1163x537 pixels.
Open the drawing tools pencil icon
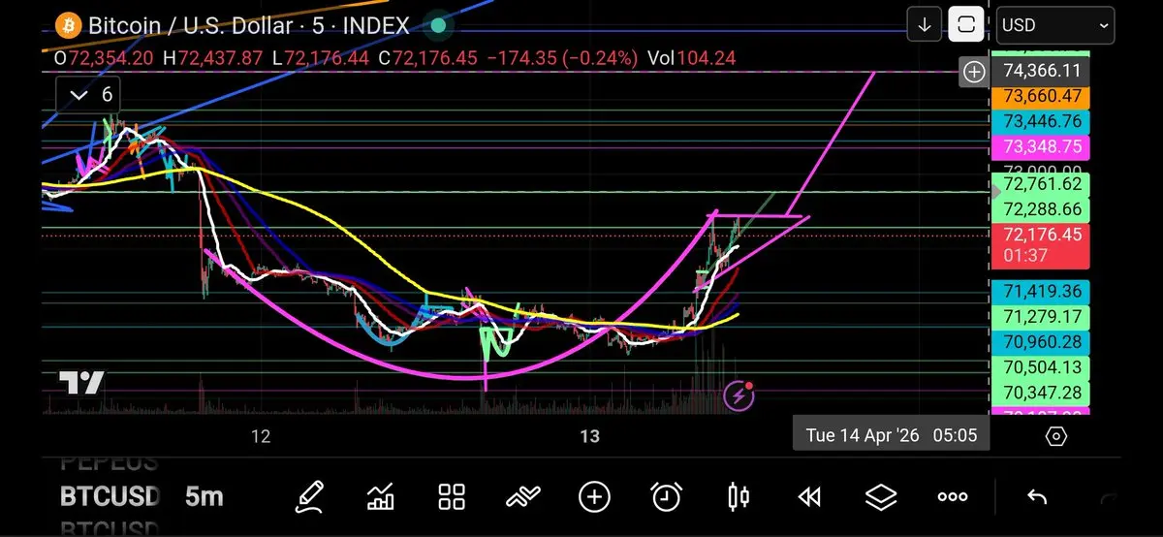(310, 497)
